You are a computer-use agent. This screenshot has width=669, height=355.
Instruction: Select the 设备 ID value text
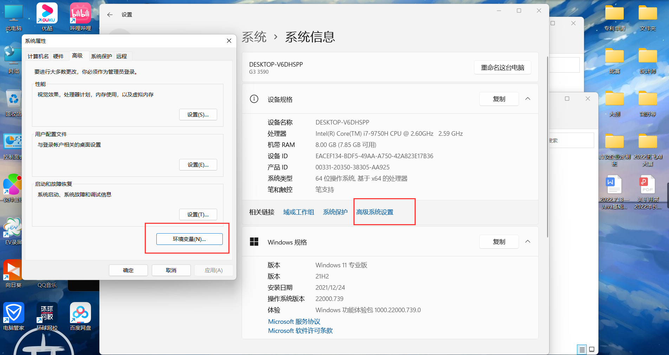tap(374, 156)
